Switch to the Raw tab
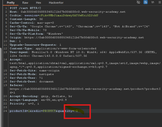 pyautogui.click(x=25, y=3)
